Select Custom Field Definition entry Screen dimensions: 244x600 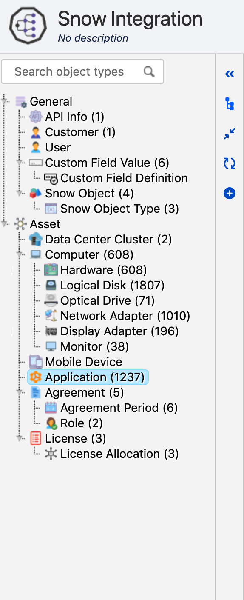click(x=124, y=178)
